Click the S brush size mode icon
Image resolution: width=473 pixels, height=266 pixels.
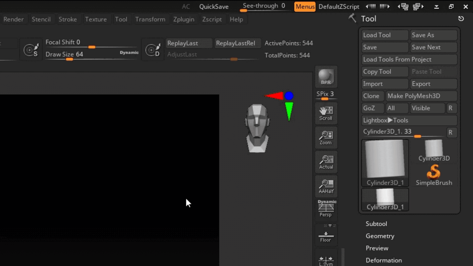[x=31, y=50]
